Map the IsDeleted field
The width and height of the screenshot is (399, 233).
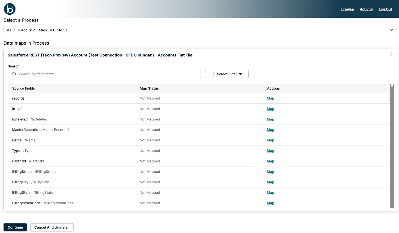[x=270, y=119]
